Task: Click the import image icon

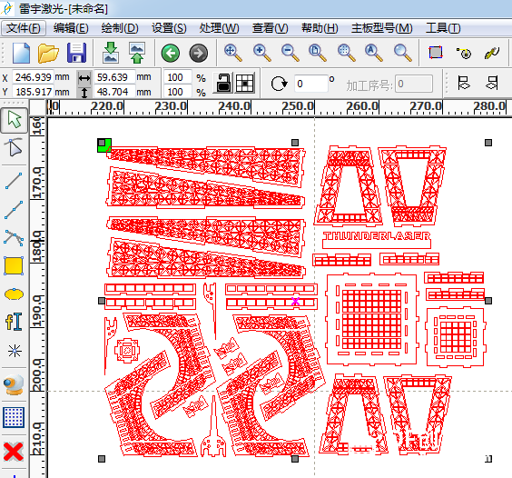Action: (x=111, y=53)
